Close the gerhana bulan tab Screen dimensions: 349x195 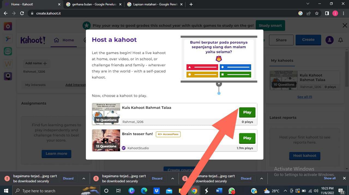(x=120, y=4)
